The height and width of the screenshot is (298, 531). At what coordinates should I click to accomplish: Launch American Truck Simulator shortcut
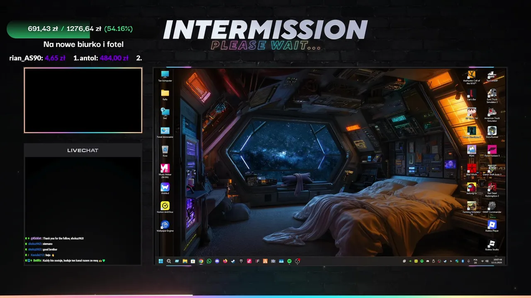[x=492, y=115]
